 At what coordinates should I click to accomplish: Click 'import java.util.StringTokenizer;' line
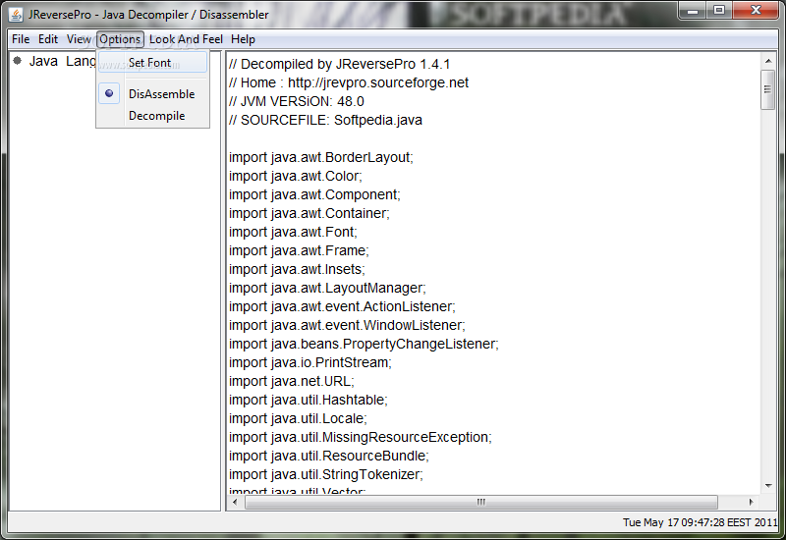326,474
